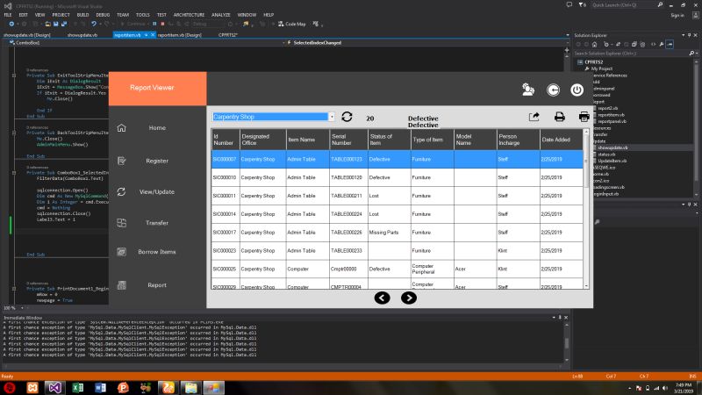Open the ARCHITECTURE menu
Image resolution: width=702 pixels, height=395 pixels.
(x=189, y=15)
